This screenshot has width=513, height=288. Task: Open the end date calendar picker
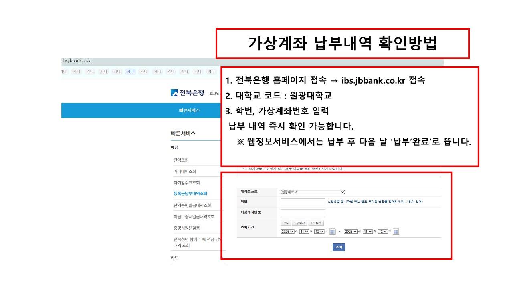[396, 232]
